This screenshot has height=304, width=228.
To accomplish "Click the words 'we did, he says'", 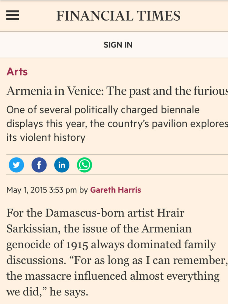I will (47, 292).
